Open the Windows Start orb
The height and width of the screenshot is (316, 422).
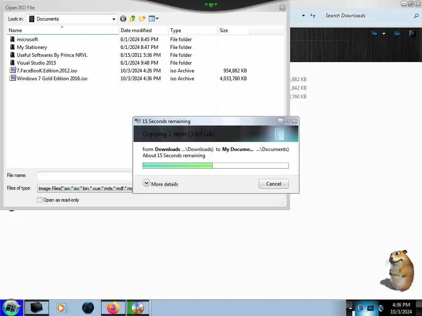(x=11, y=308)
